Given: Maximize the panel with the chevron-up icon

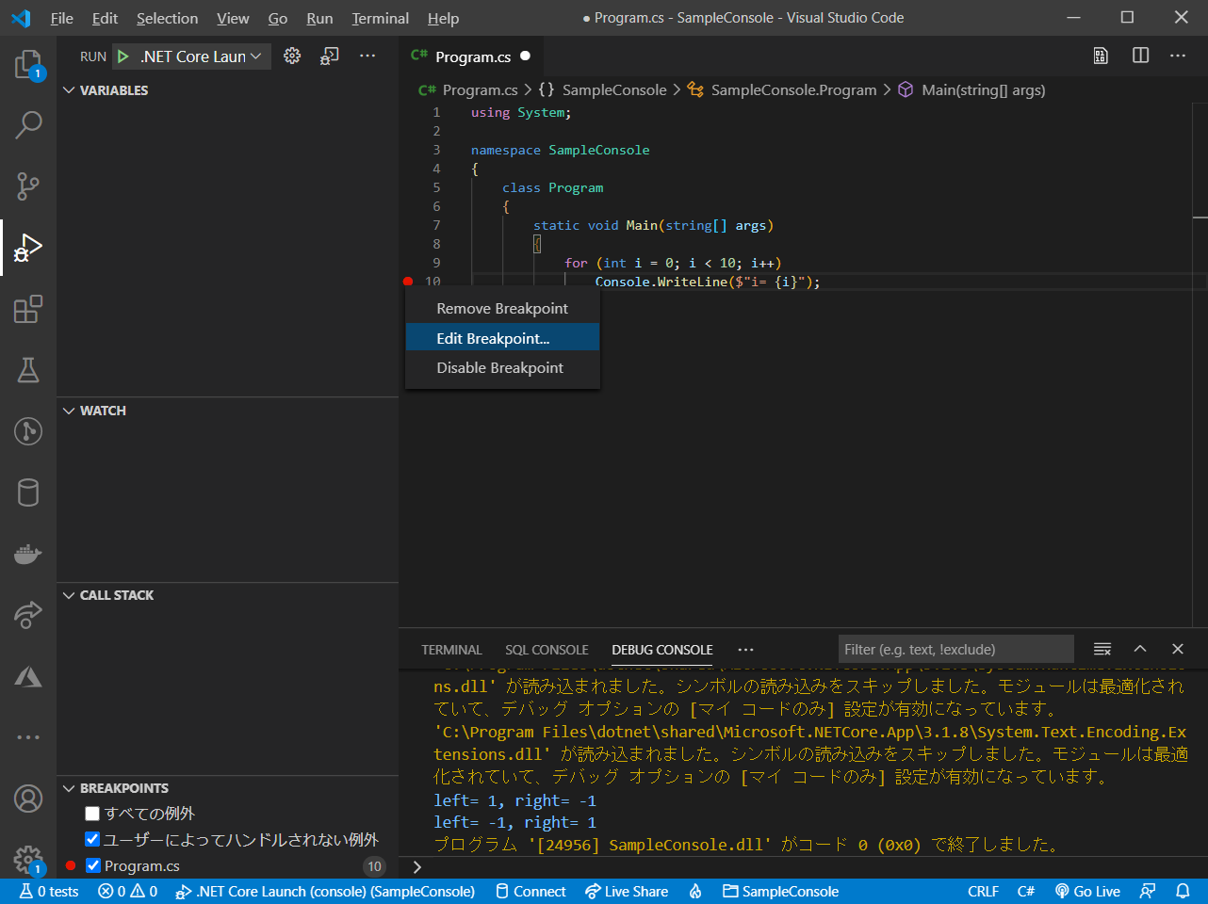Looking at the screenshot, I should [x=1140, y=649].
